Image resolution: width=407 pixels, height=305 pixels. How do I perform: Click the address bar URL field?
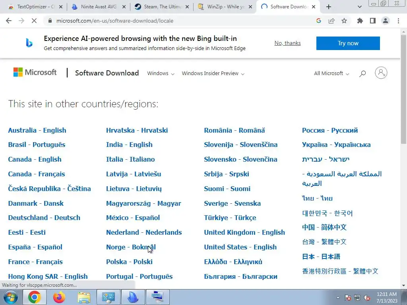(179, 21)
